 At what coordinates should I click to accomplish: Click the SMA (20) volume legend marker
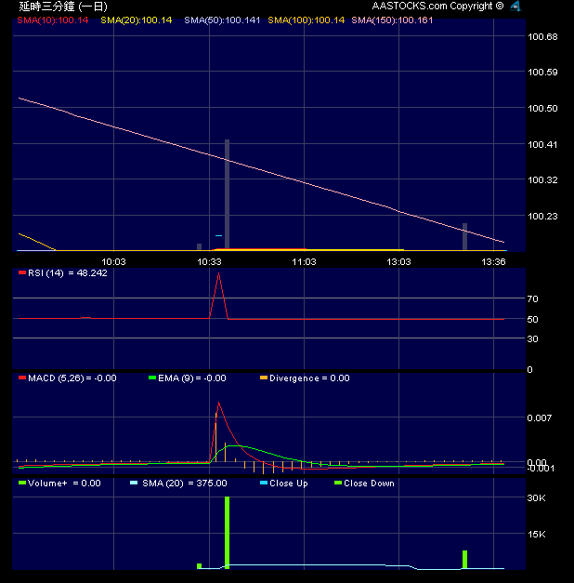click(x=134, y=484)
